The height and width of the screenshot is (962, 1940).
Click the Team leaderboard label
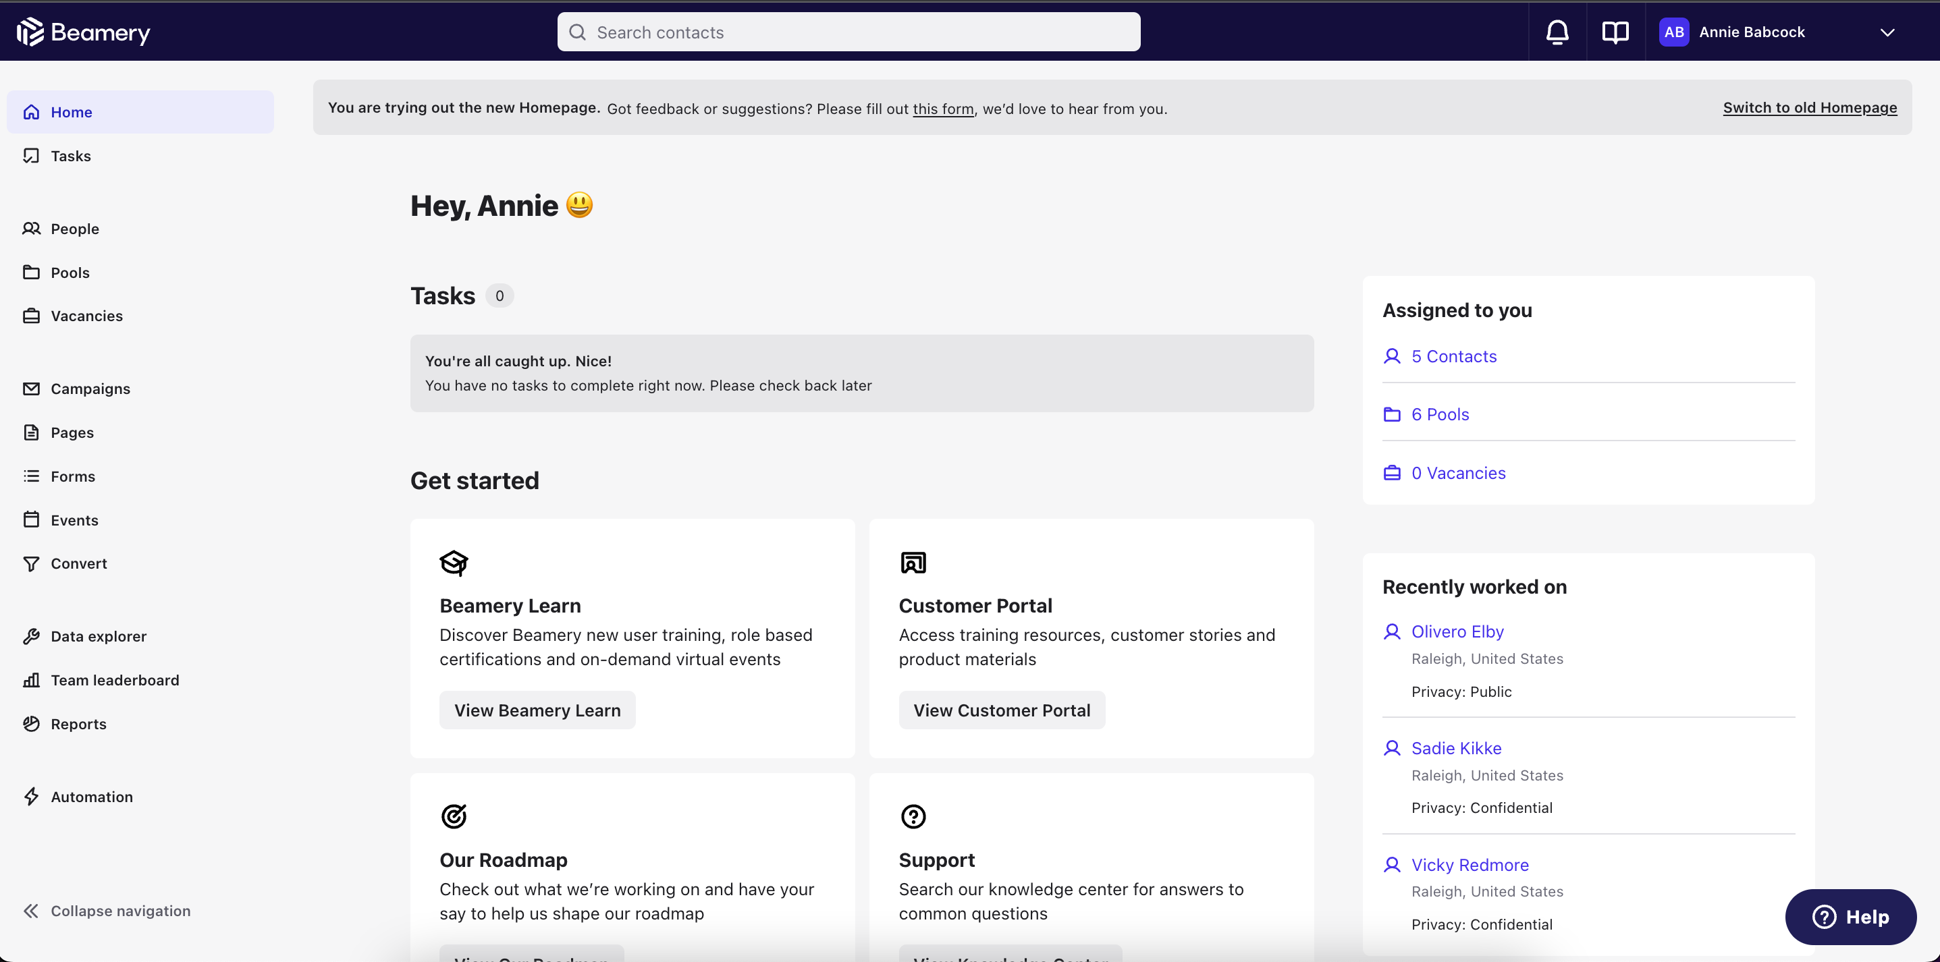(115, 681)
